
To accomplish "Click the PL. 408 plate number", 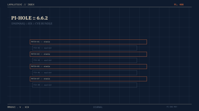I will click(x=179, y=5).
